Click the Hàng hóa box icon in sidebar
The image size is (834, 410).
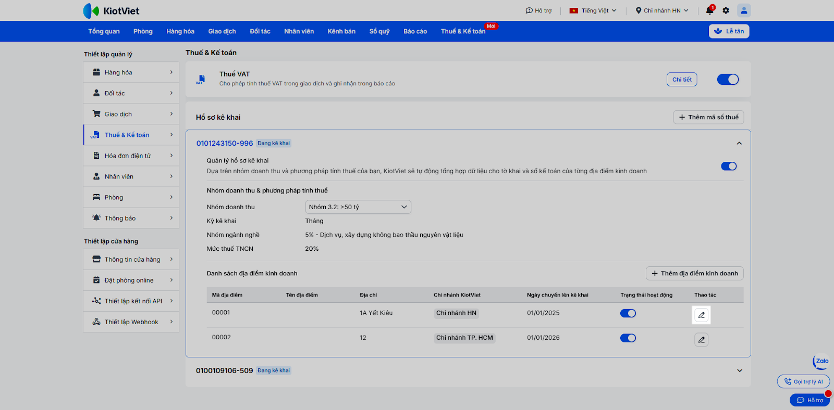pos(96,72)
